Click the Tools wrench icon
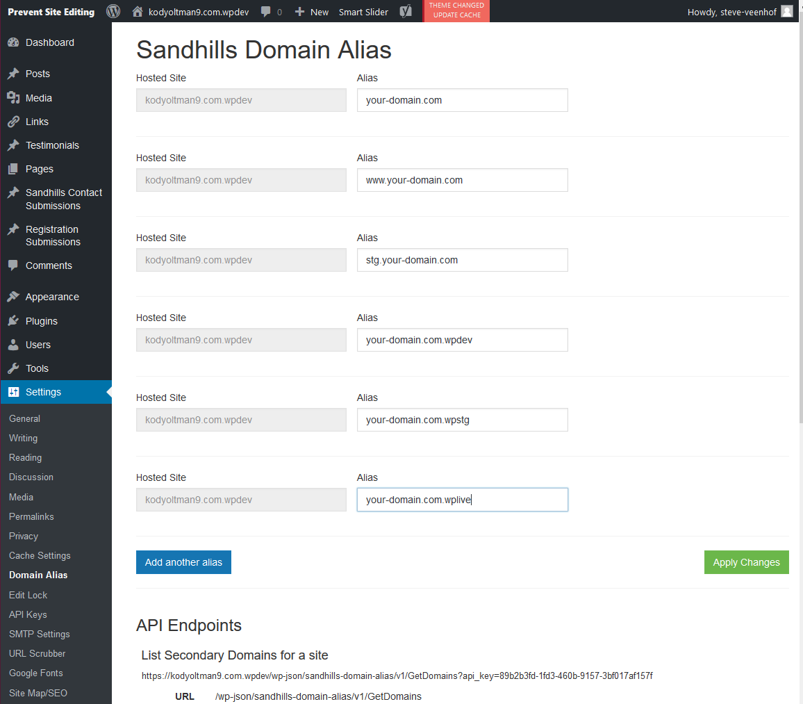This screenshot has width=803, height=704. tap(13, 368)
